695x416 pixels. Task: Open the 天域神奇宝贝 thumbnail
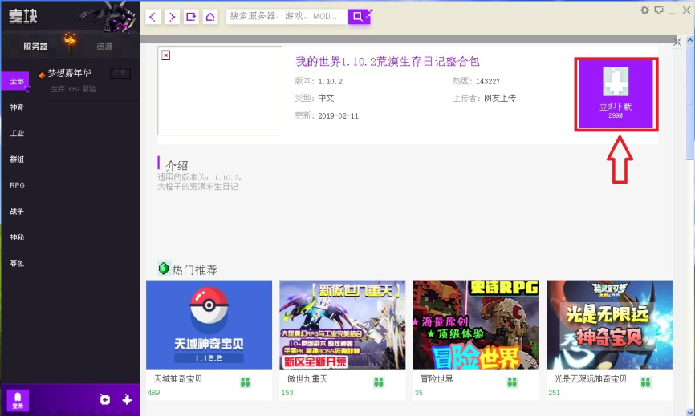tap(209, 325)
